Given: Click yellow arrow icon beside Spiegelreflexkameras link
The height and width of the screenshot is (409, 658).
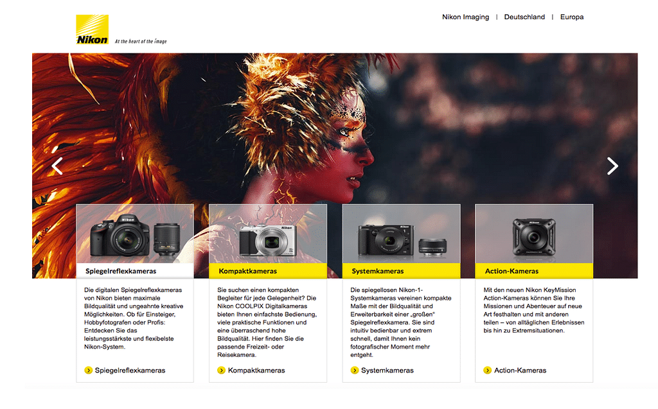Looking at the screenshot, I should pos(88,370).
